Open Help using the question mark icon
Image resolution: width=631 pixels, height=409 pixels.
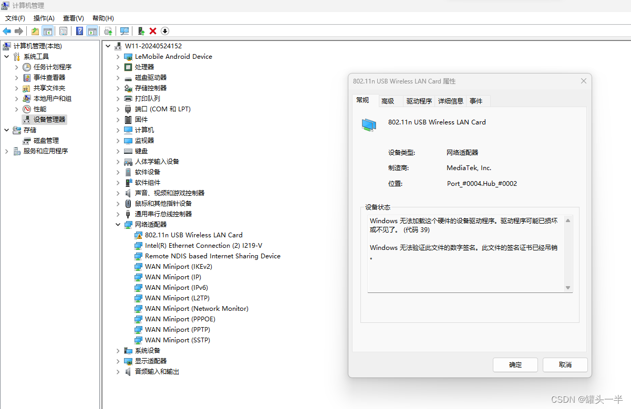coord(79,31)
